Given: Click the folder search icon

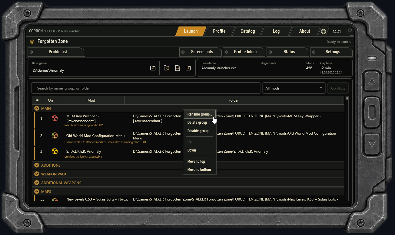Looking at the screenshot, I should [x=167, y=68].
